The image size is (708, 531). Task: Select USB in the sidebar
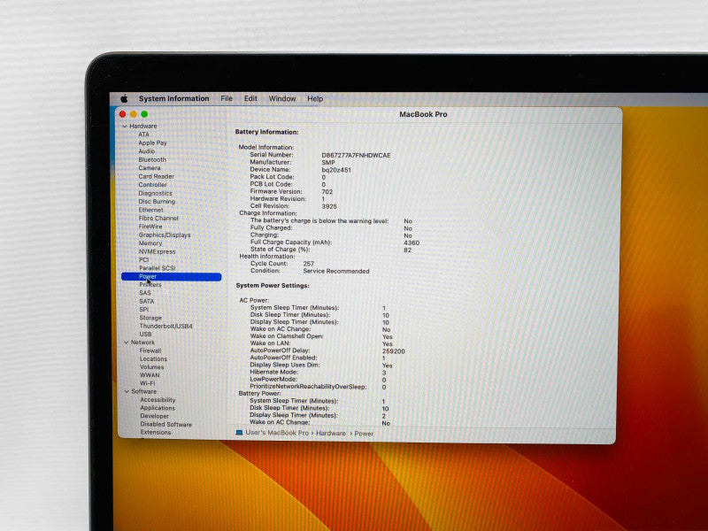click(145, 335)
